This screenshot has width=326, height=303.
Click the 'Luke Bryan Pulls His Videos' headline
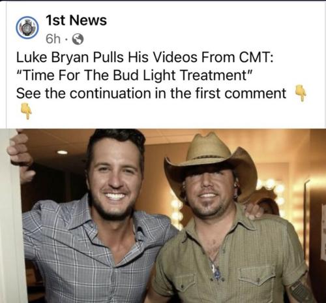145,57
